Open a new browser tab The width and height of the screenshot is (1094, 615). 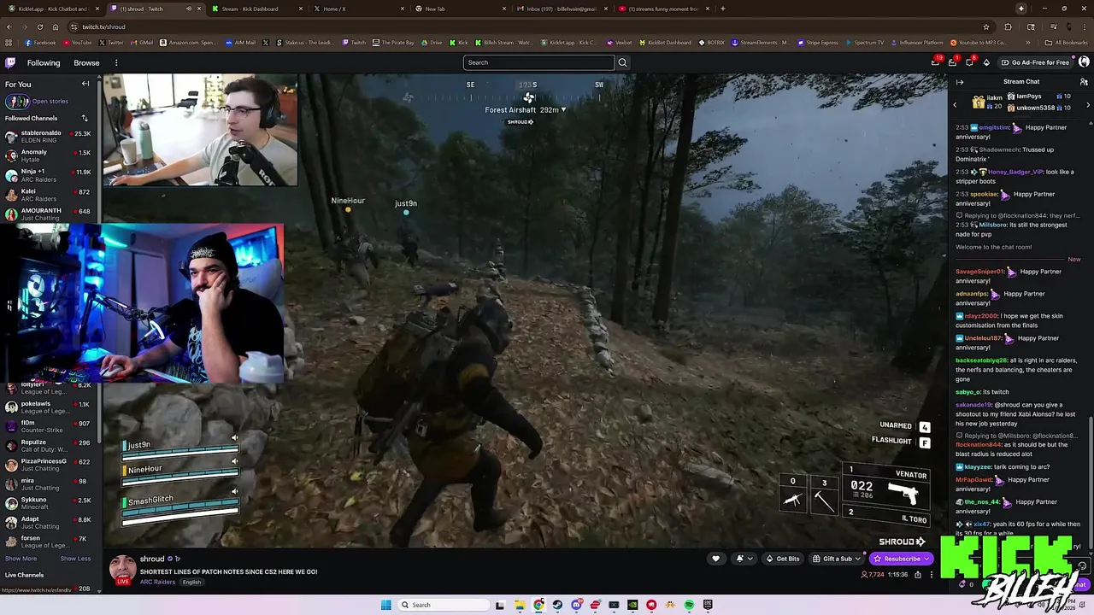tap(723, 9)
